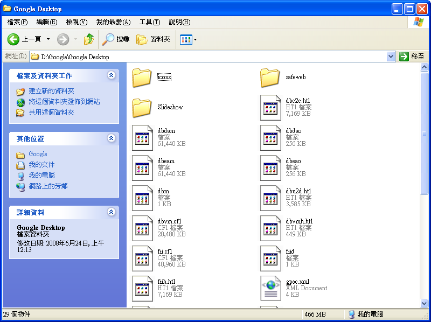This screenshot has width=431, height=322.
Task: Select the safeweb folder name
Action: (296, 77)
